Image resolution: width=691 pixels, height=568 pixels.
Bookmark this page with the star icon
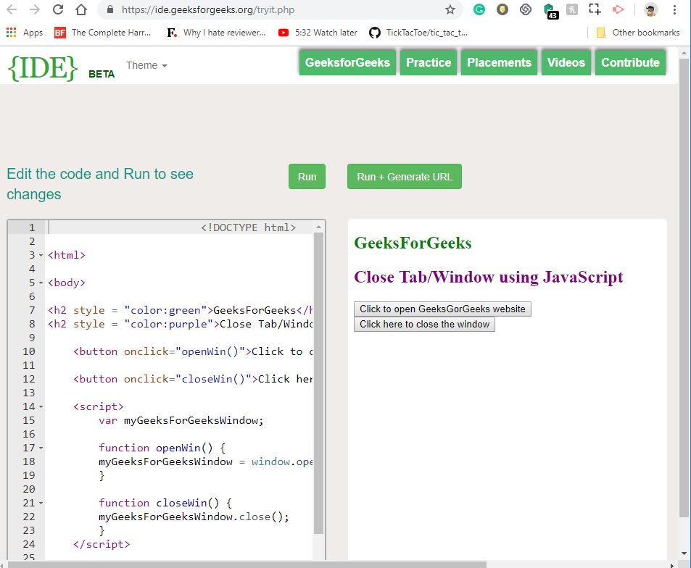pyautogui.click(x=450, y=9)
